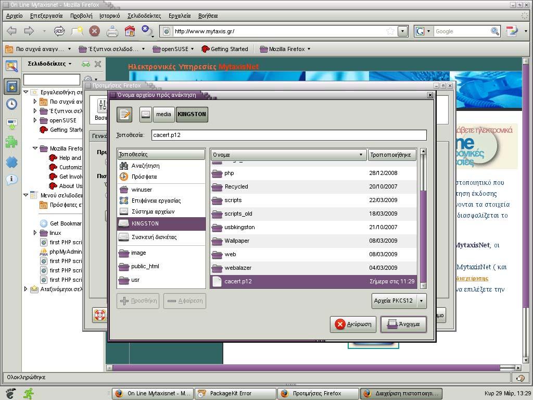Open the downloads sidebar icon
Image resolution: width=533 pixels, height=400 pixels.
tap(11, 124)
